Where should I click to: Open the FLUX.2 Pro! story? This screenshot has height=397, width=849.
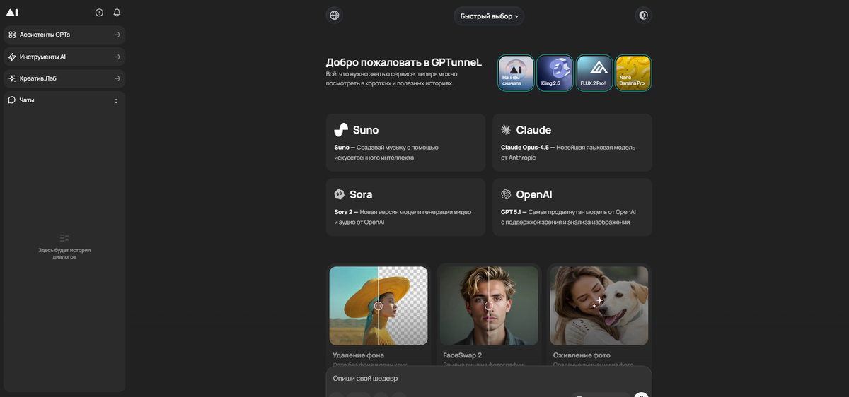(594, 73)
